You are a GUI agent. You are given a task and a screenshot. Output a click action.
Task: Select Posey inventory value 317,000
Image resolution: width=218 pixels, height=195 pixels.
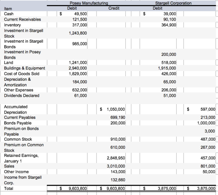79,25
